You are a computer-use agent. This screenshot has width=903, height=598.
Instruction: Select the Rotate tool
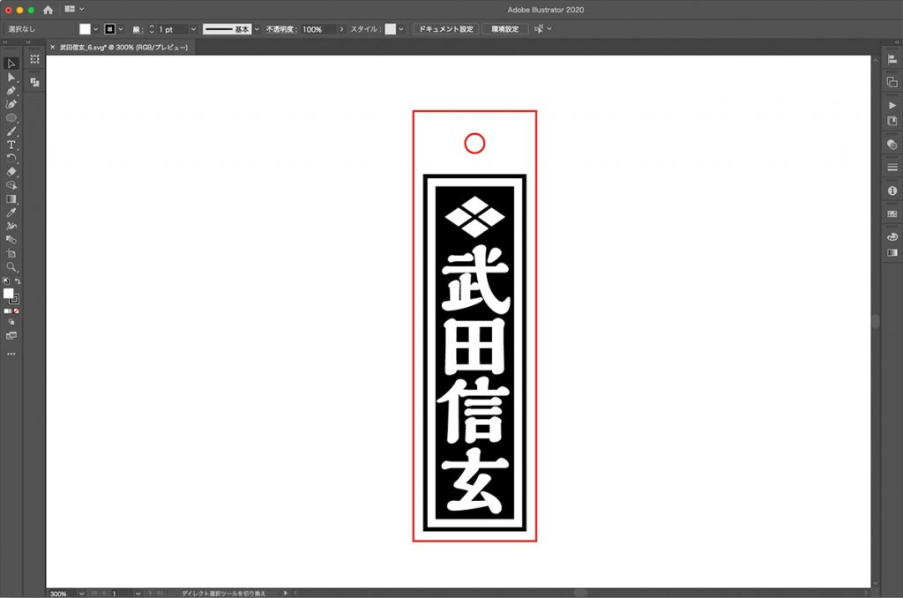(11, 158)
